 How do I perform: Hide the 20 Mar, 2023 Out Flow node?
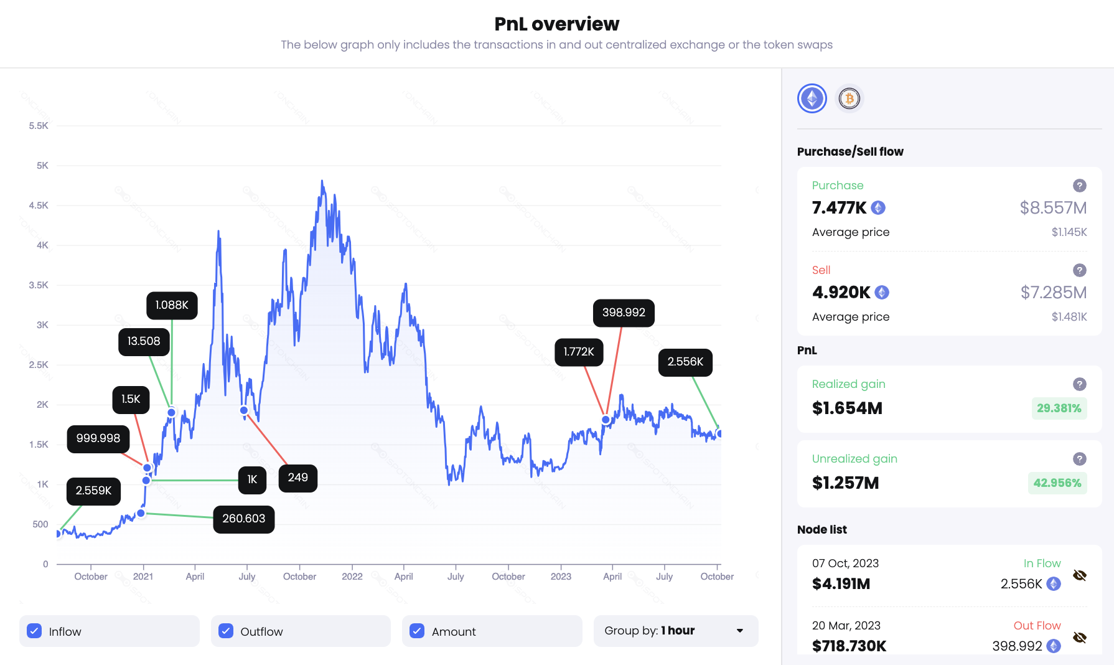1080,638
